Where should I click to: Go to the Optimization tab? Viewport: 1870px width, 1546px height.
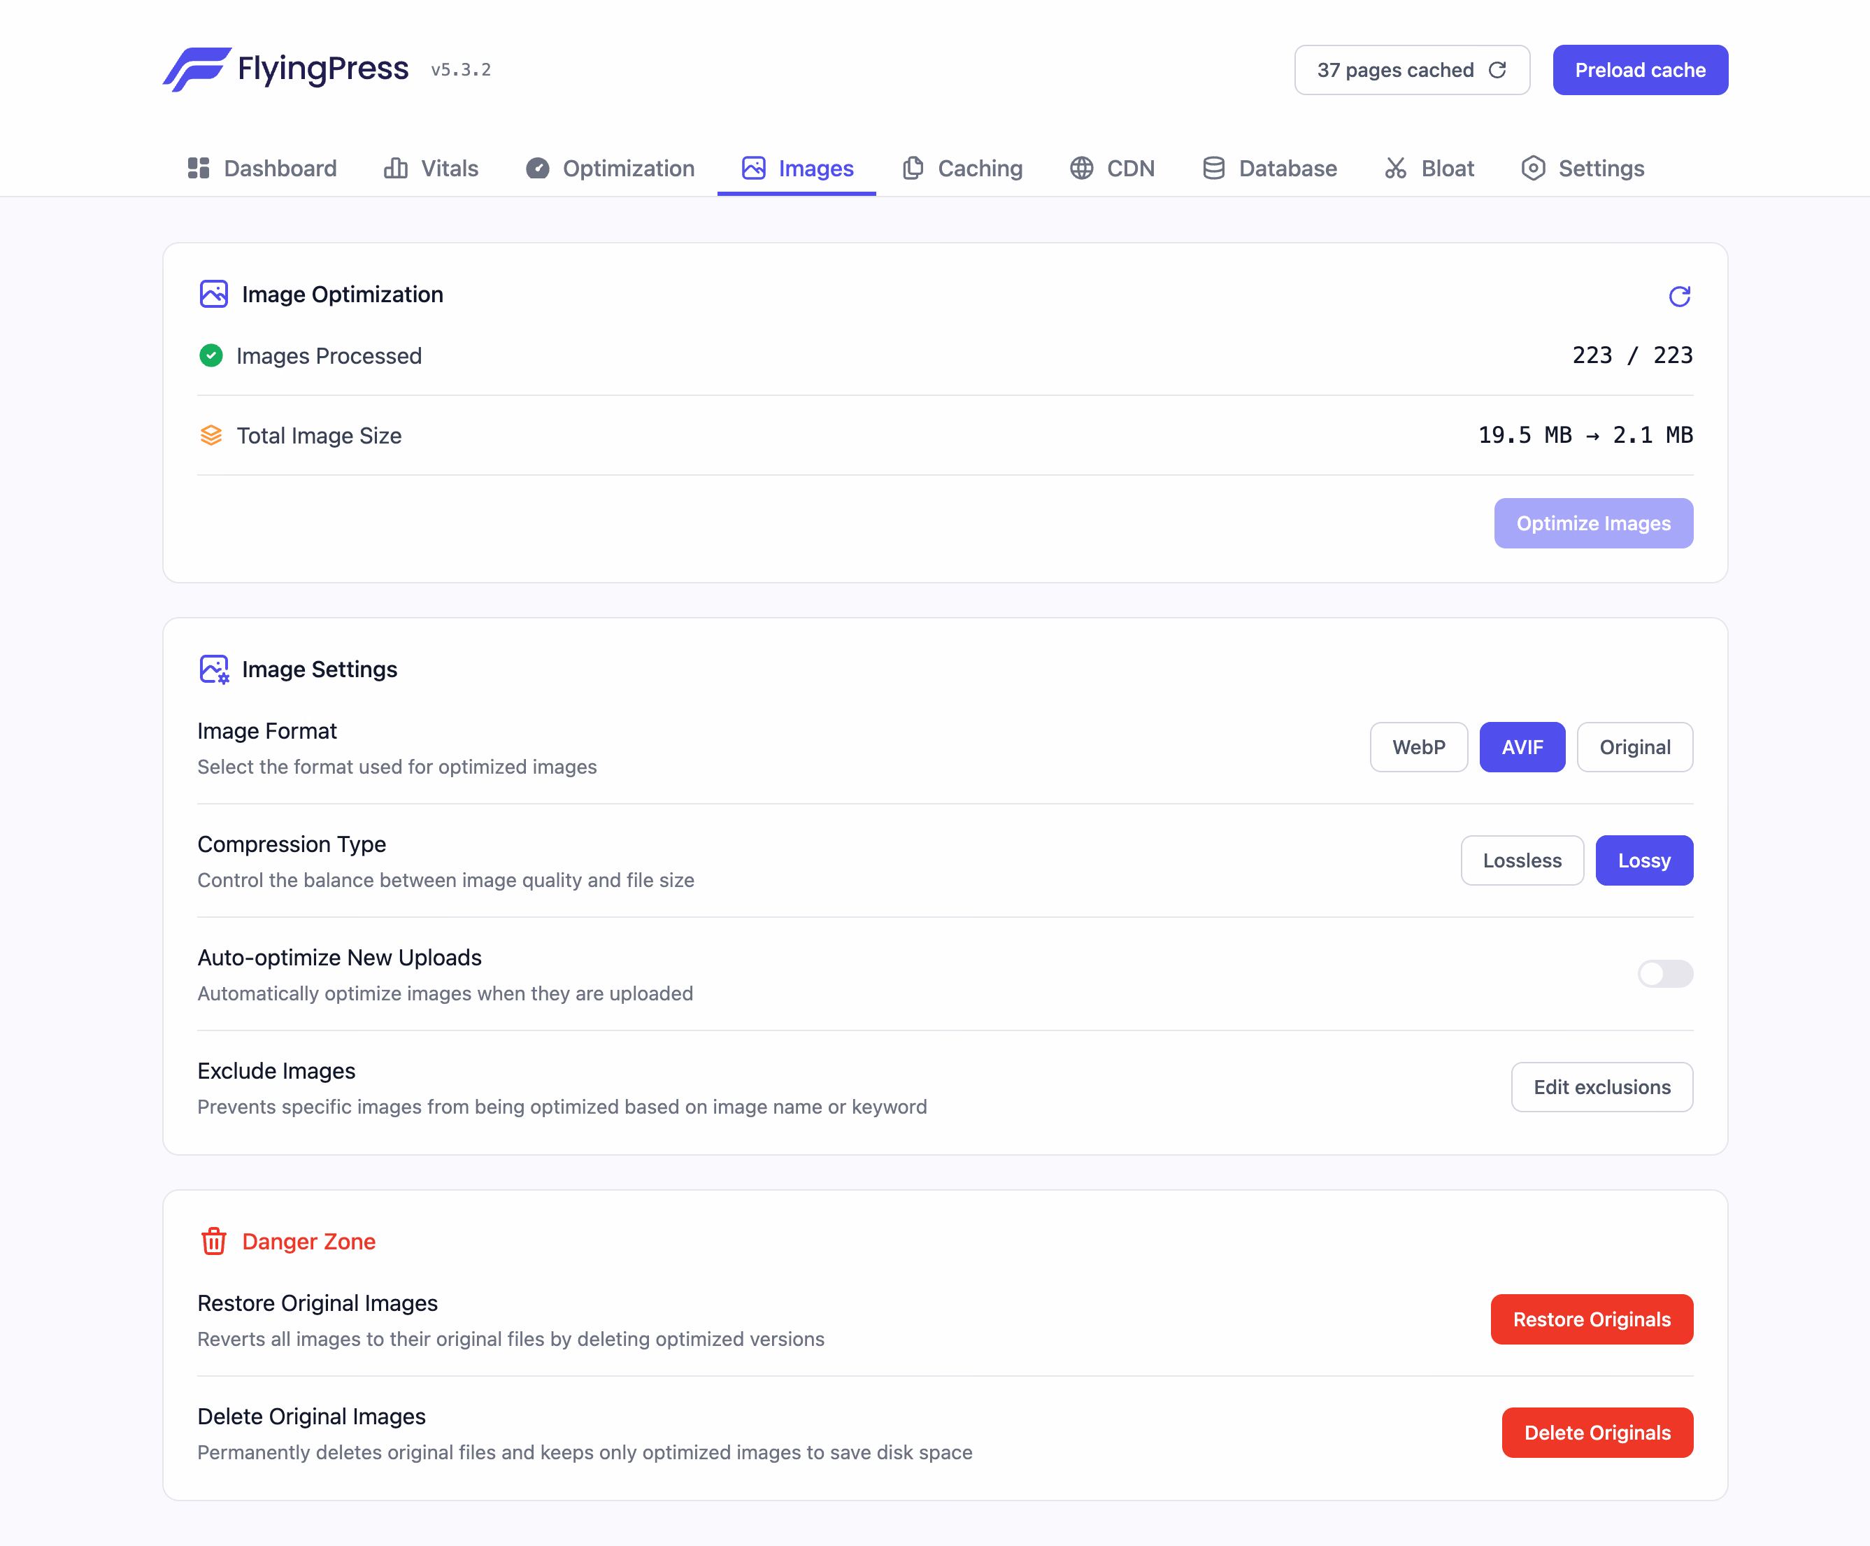(x=610, y=169)
